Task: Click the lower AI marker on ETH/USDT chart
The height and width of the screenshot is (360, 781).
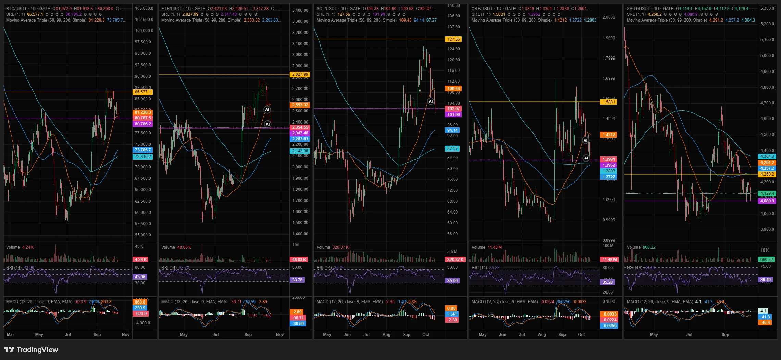Action: coord(268,124)
